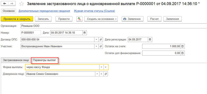
Task: Switch to Застрахованное лицо tab
Action: pyautogui.click(x=16, y=60)
